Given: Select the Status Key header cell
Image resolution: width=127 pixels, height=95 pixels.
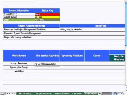Looking at the screenshot, I should [x=47, y=11].
